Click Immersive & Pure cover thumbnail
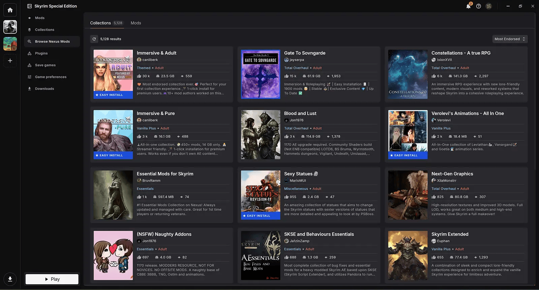Viewport: 539px width, 290px height. click(113, 135)
